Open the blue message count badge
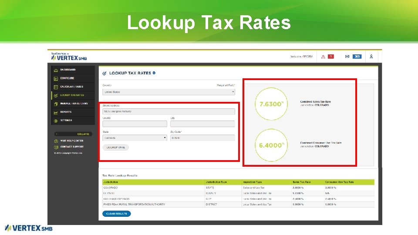Image resolution: width=418 pixels, height=235 pixels. click(357, 57)
